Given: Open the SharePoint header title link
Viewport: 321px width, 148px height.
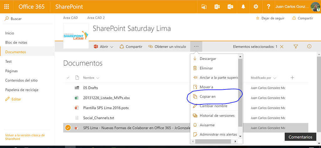Looking at the screenshot, I should (69, 7).
